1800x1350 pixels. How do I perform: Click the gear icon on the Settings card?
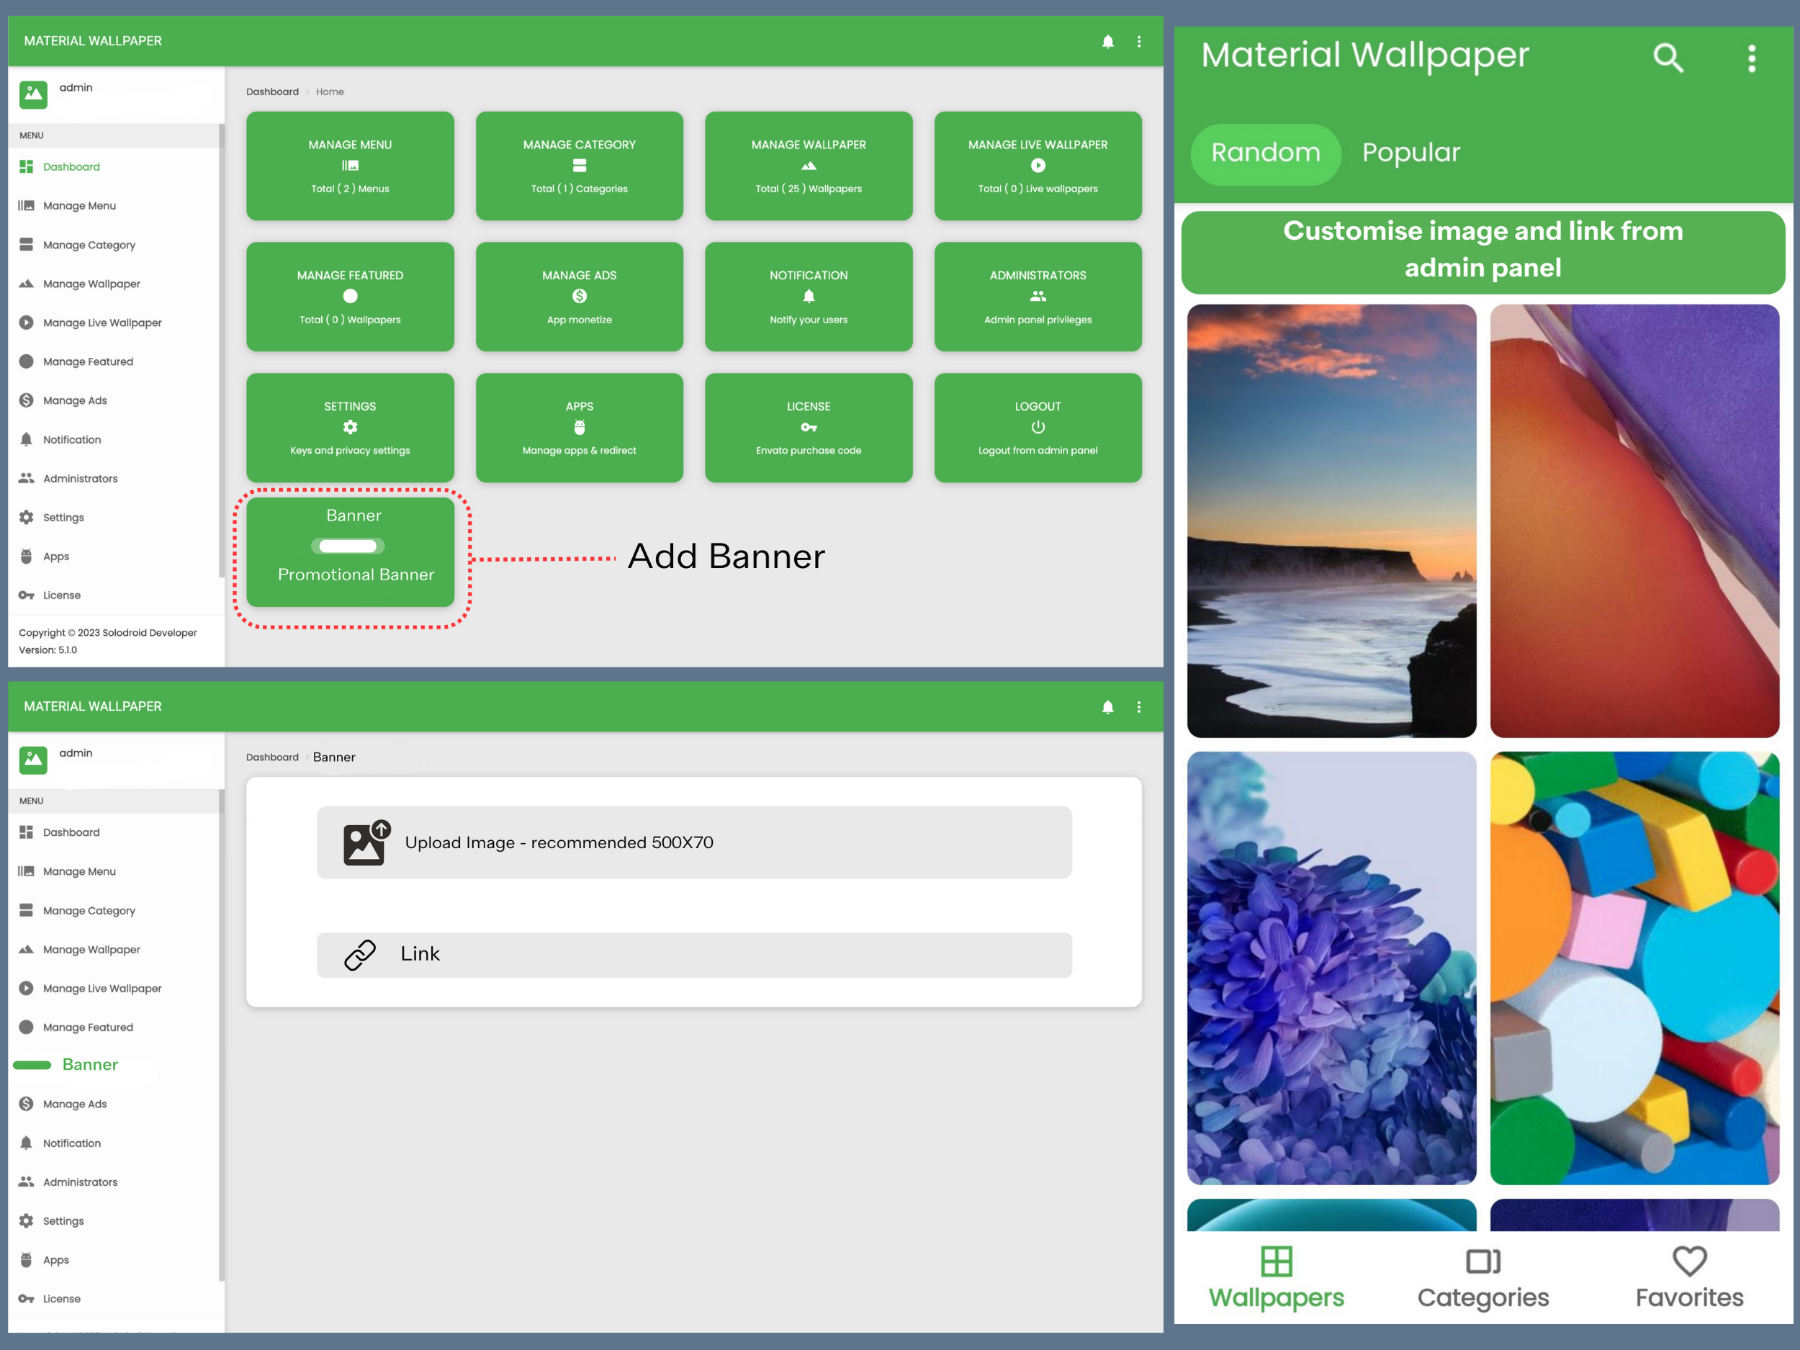click(x=350, y=427)
